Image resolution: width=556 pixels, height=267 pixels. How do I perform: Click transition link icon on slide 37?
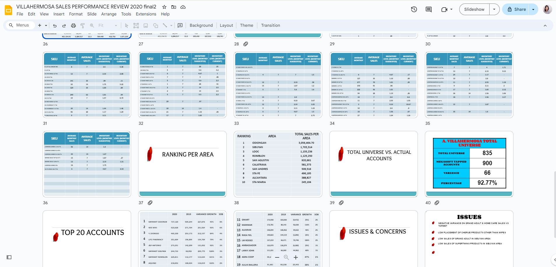click(150, 203)
